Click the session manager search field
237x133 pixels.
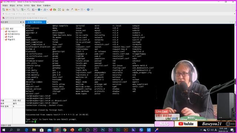12,25
